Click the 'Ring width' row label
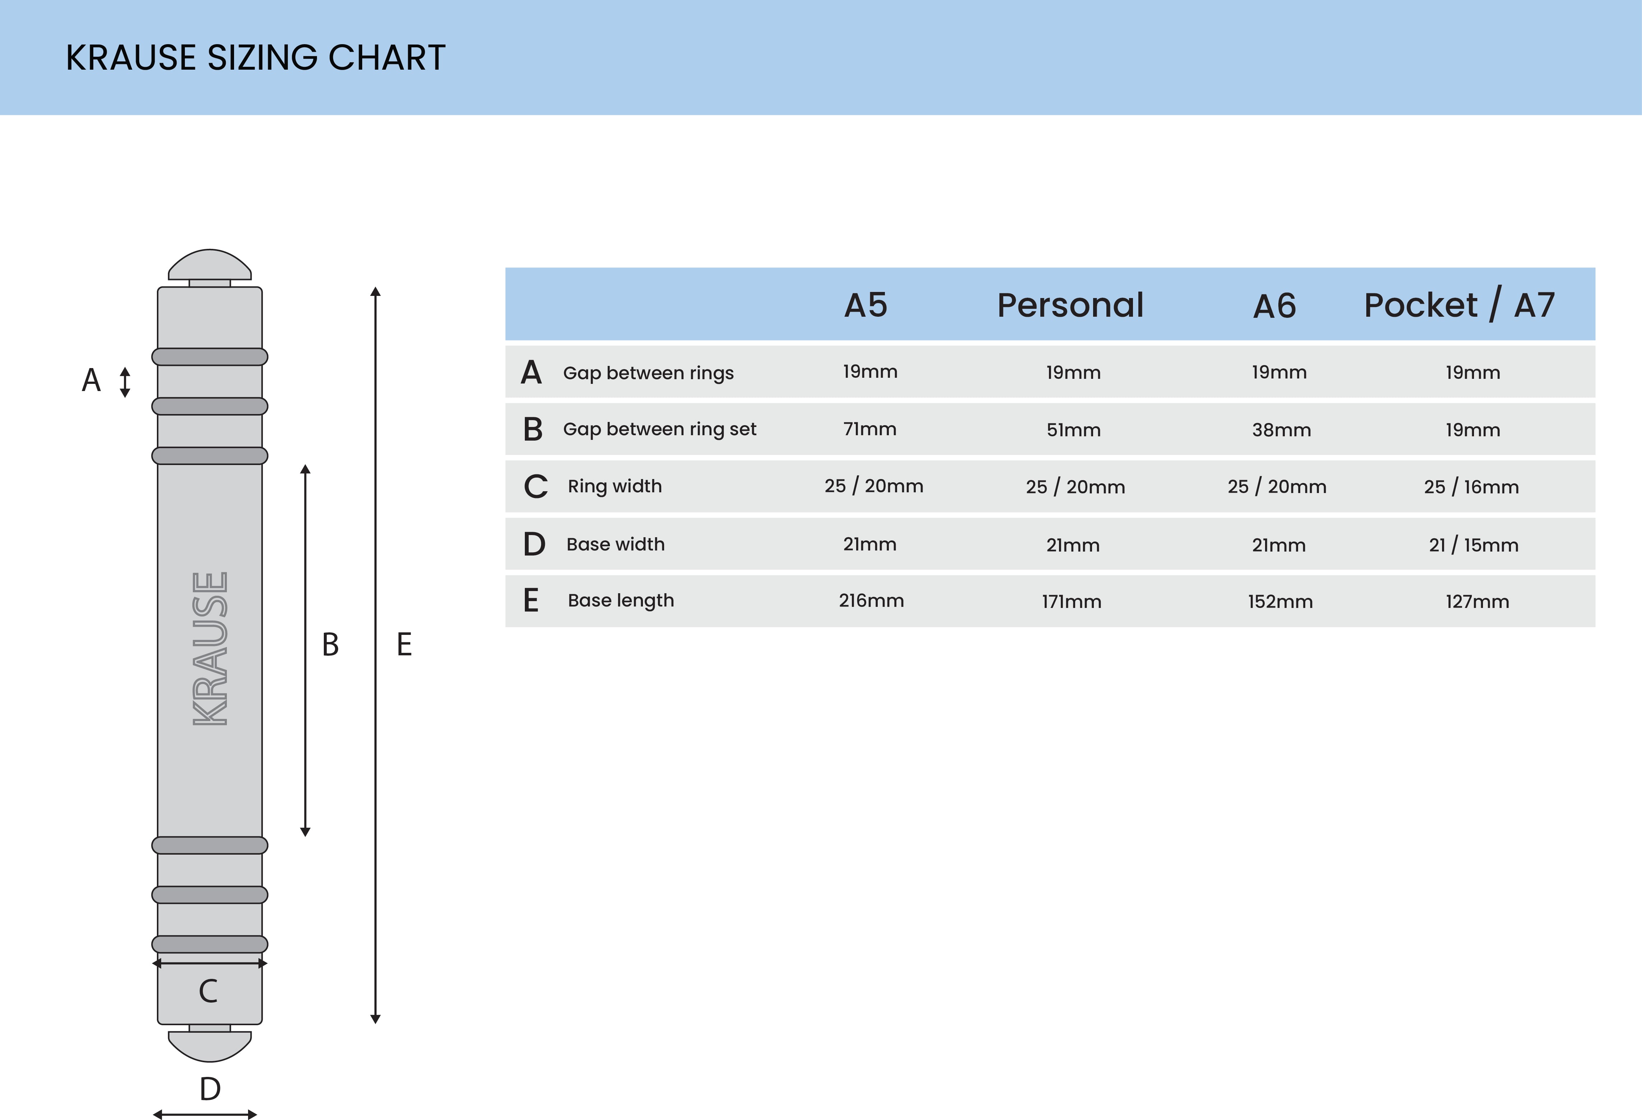1642x1120 pixels. pyautogui.click(x=615, y=486)
